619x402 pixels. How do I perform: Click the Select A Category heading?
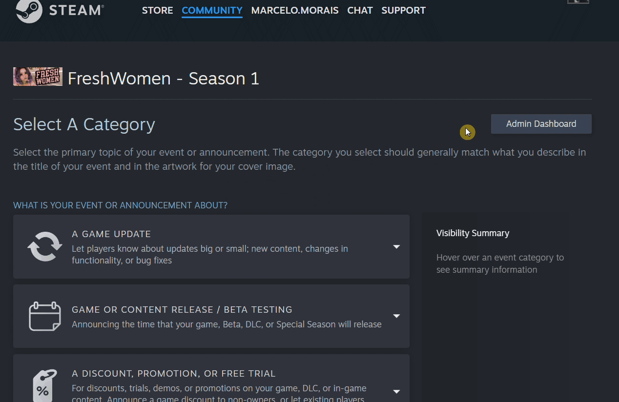[x=84, y=124]
